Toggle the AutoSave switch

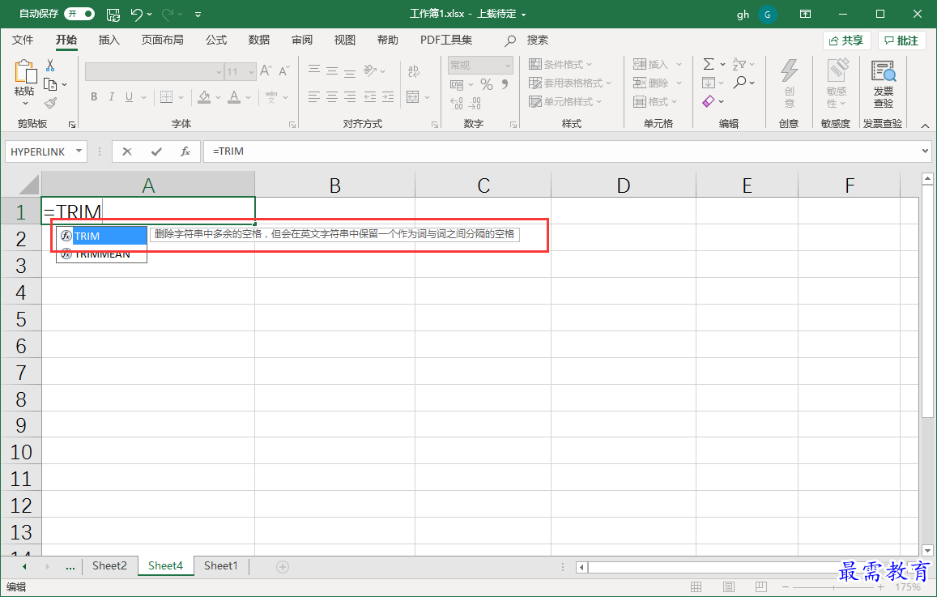(79, 14)
